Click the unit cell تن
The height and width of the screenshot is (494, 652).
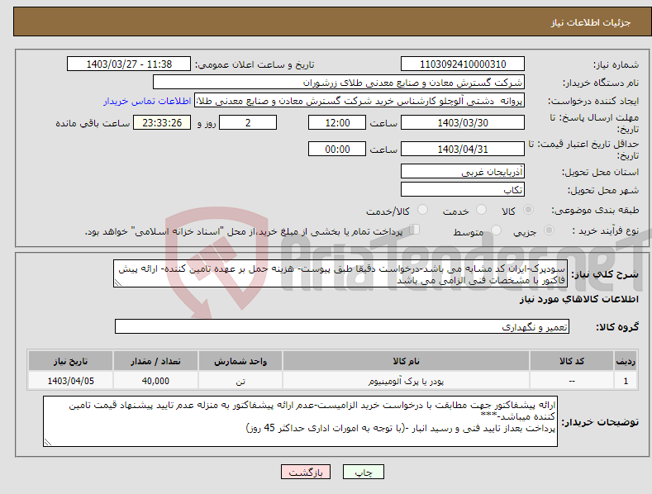pos(240,381)
